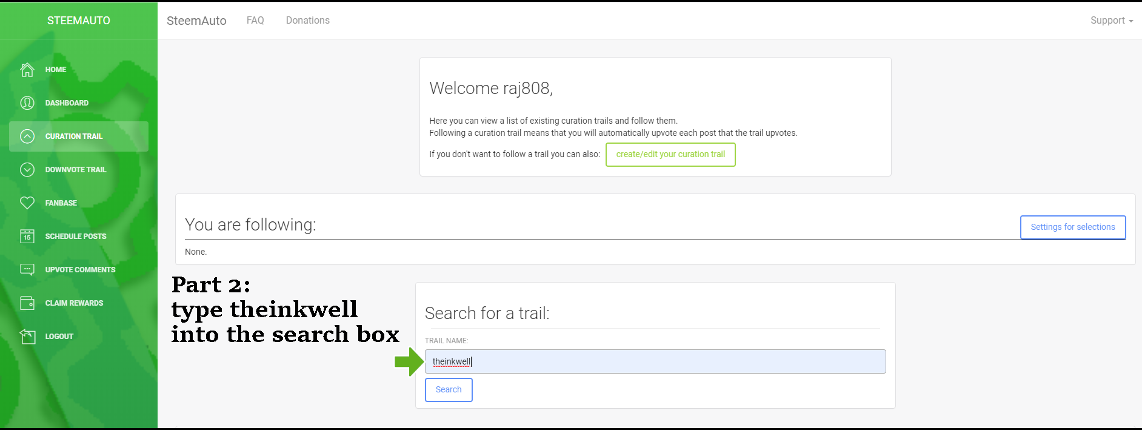This screenshot has width=1142, height=430.
Task: Go to the Donations page
Action: point(307,21)
